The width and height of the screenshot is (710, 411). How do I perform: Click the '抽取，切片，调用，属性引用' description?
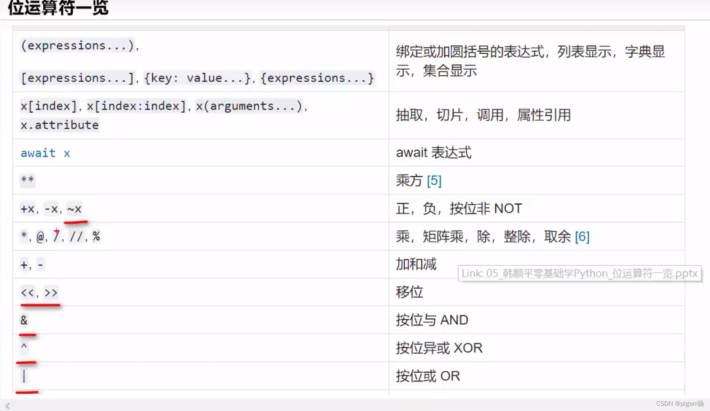click(483, 115)
